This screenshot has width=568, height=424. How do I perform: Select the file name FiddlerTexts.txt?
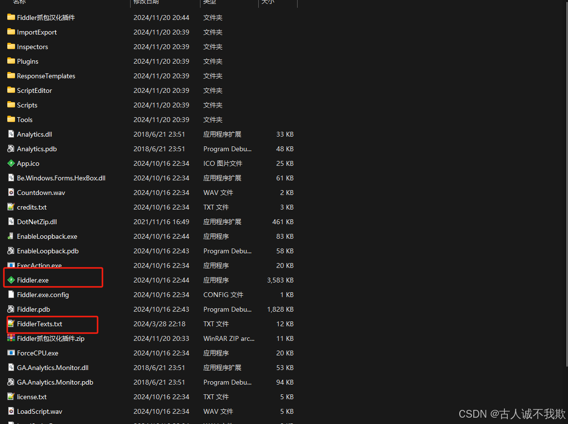click(39, 324)
